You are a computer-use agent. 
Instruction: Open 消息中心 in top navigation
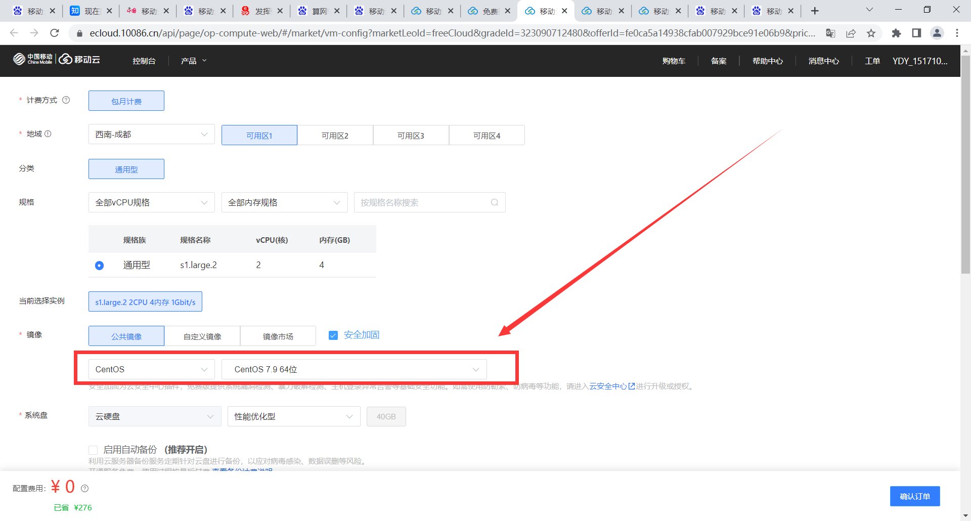(x=824, y=61)
